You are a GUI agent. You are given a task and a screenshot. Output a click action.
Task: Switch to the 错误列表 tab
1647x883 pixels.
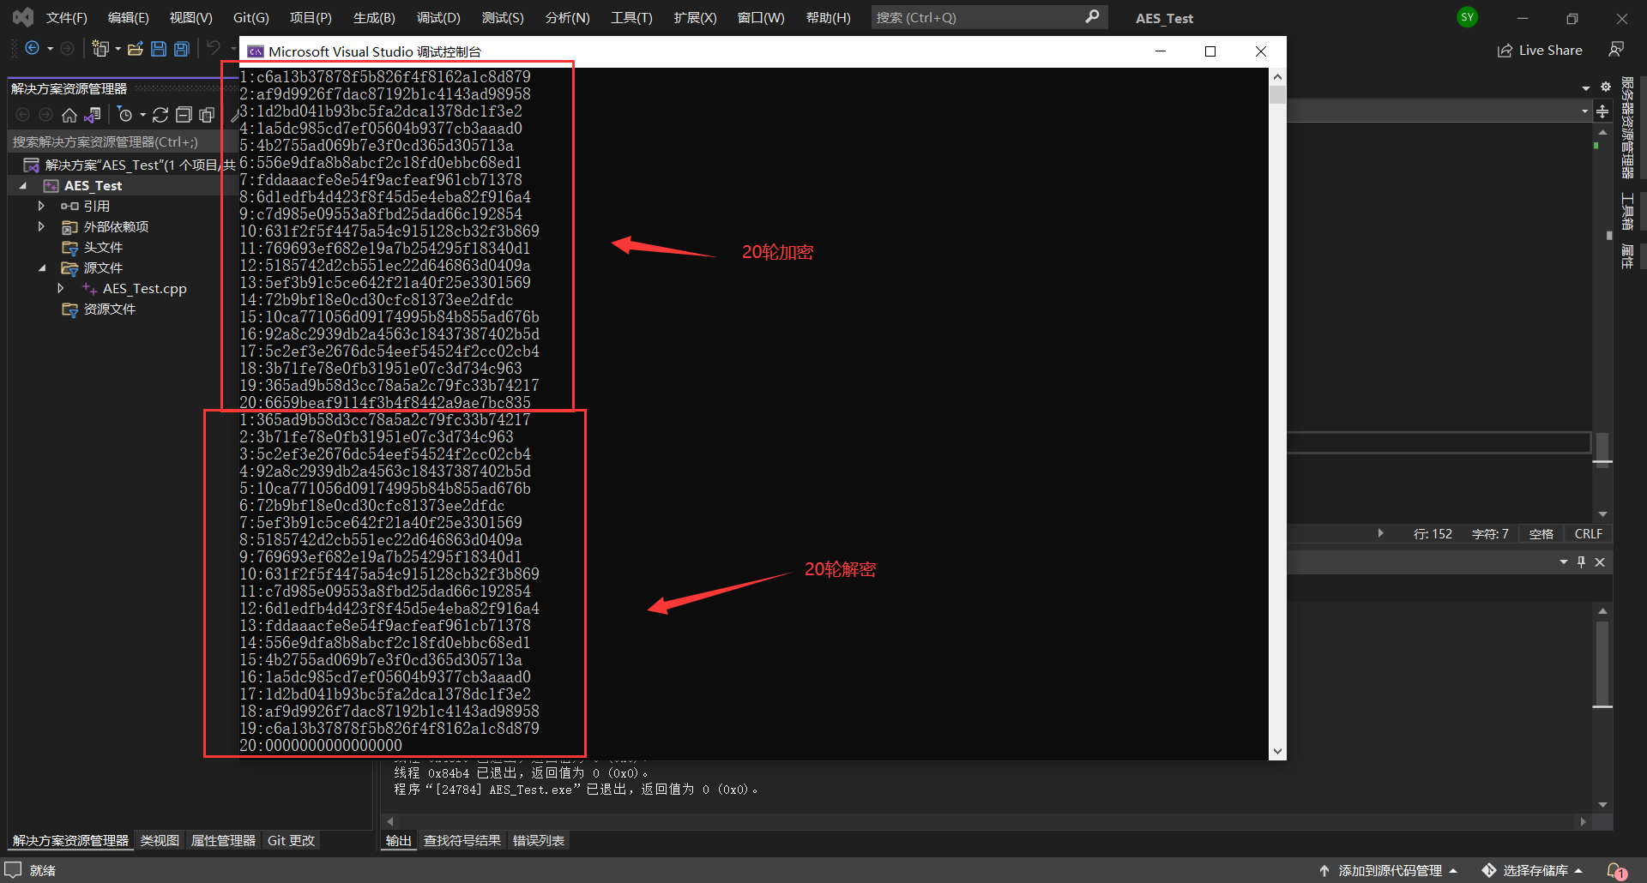point(539,840)
